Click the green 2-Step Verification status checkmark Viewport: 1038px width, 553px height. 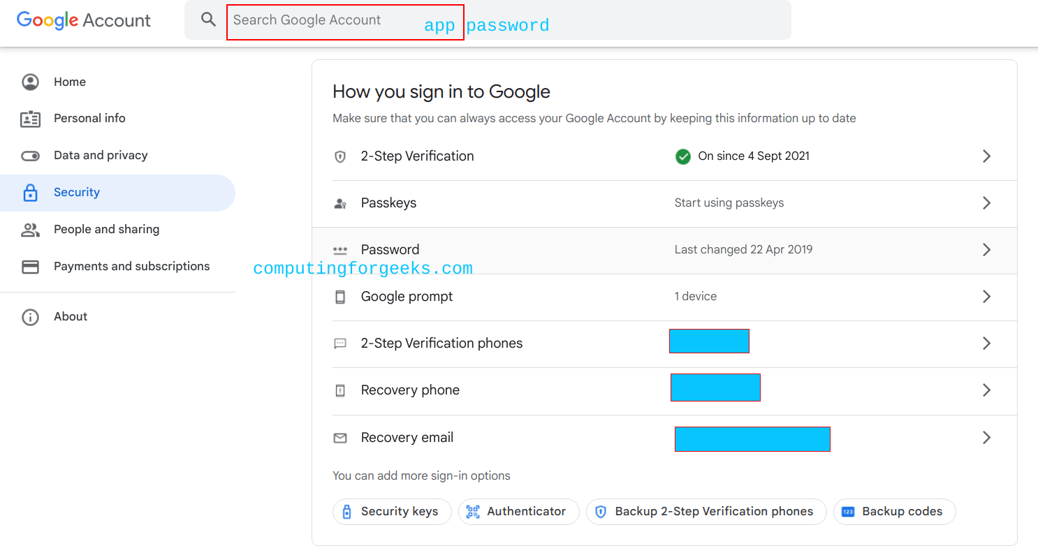682,156
